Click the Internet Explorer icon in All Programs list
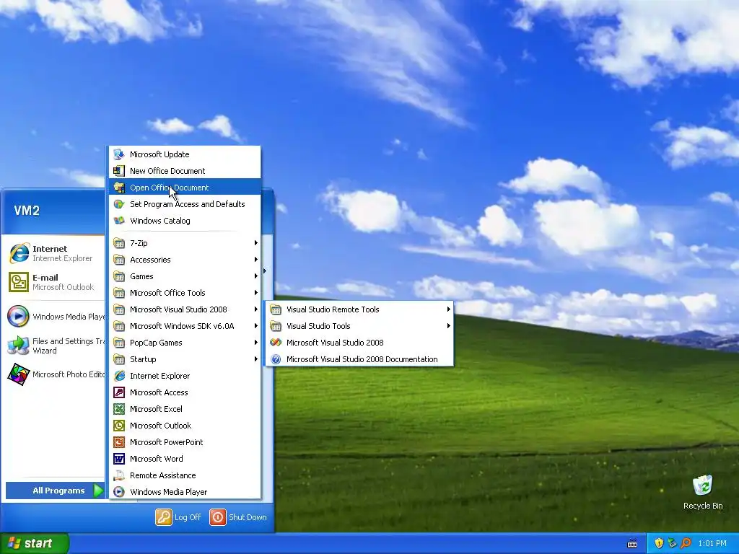The image size is (739, 554). [119, 375]
